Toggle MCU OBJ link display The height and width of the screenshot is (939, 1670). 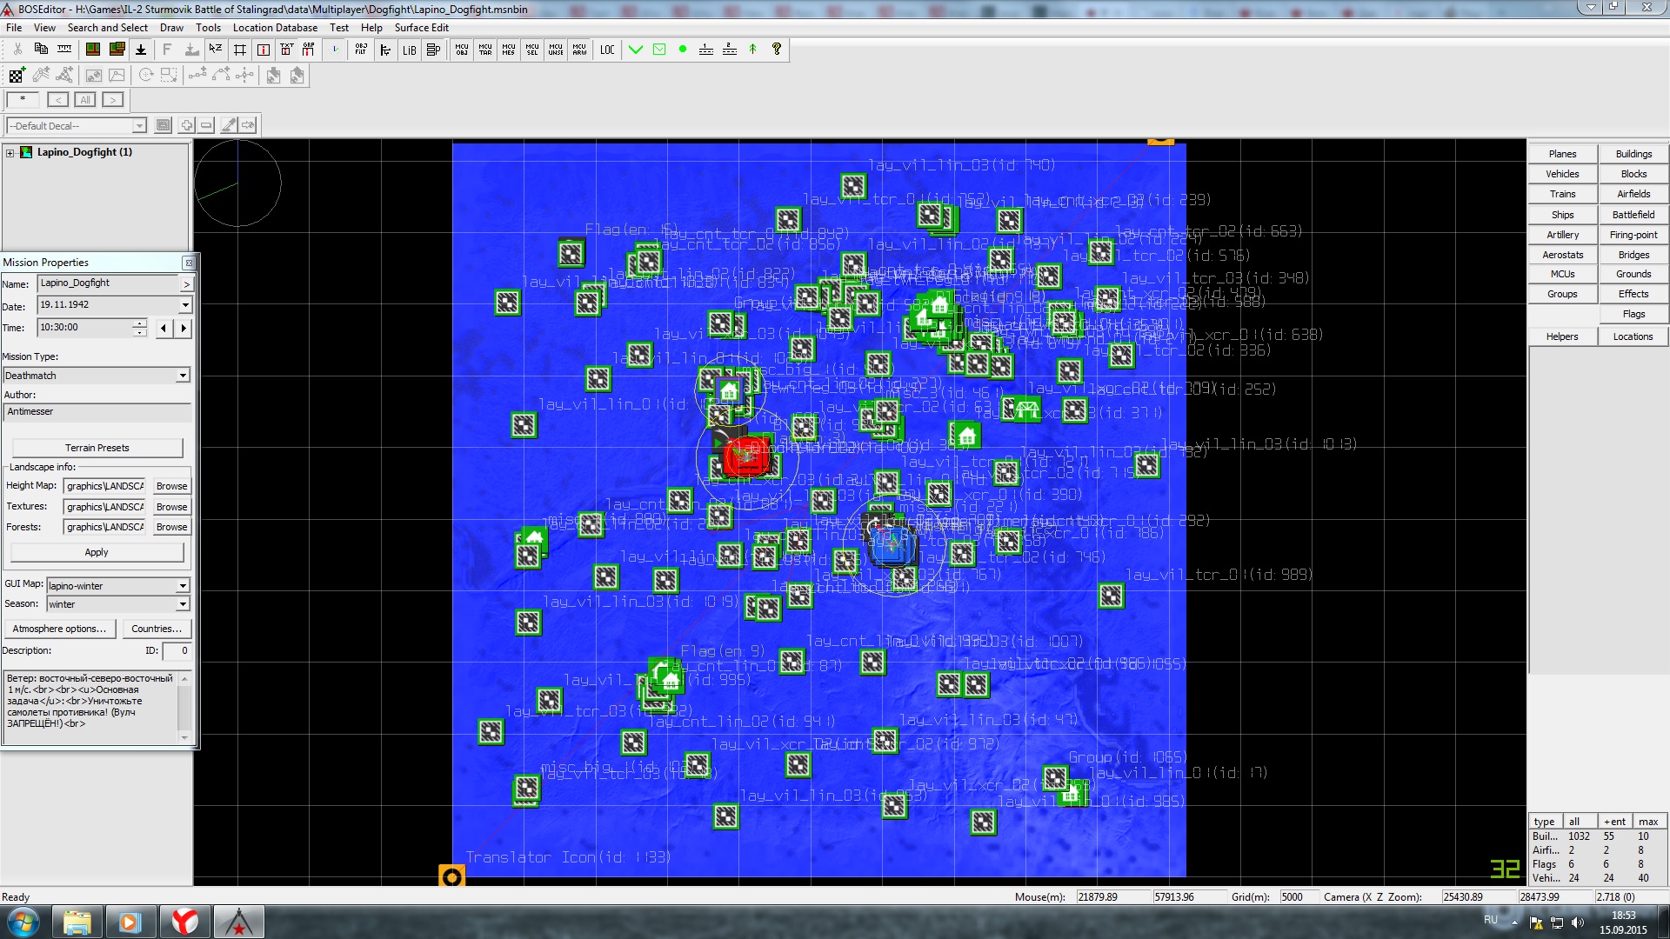pyautogui.click(x=462, y=50)
